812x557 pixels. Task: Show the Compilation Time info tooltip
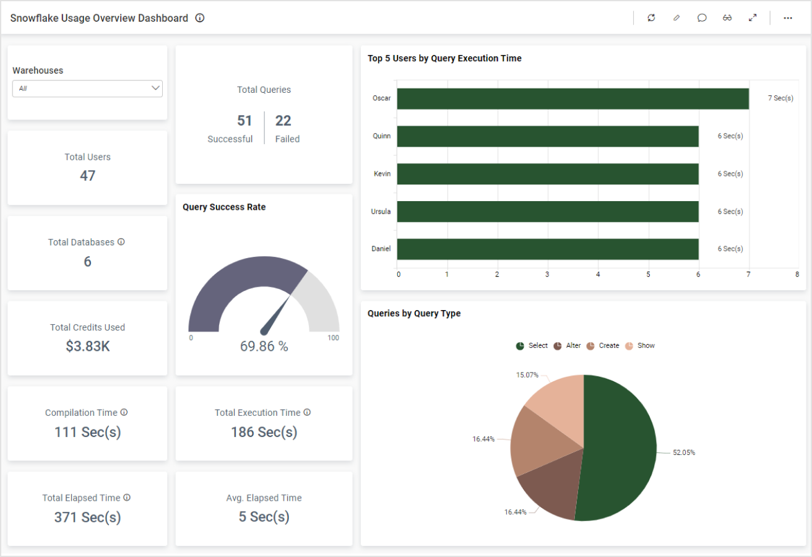(126, 412)
